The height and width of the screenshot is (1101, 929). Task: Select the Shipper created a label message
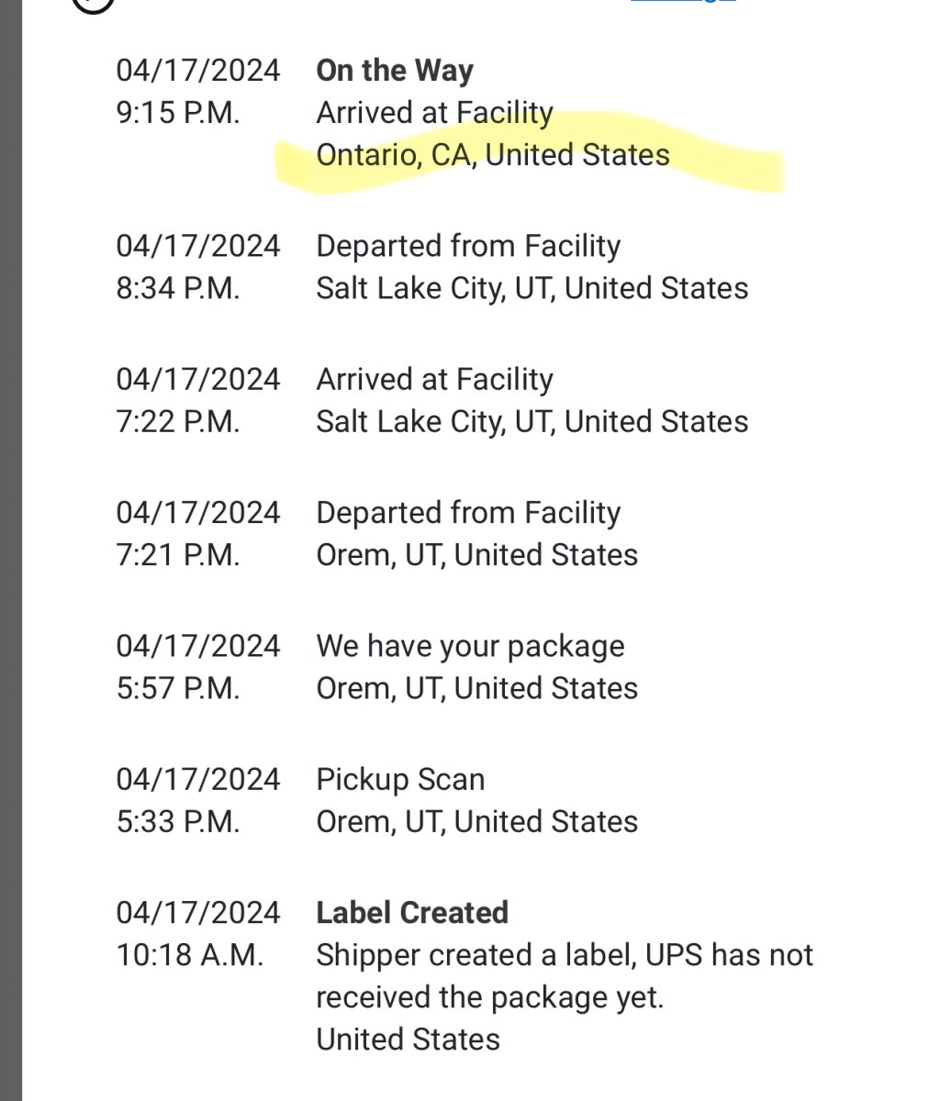565,976
